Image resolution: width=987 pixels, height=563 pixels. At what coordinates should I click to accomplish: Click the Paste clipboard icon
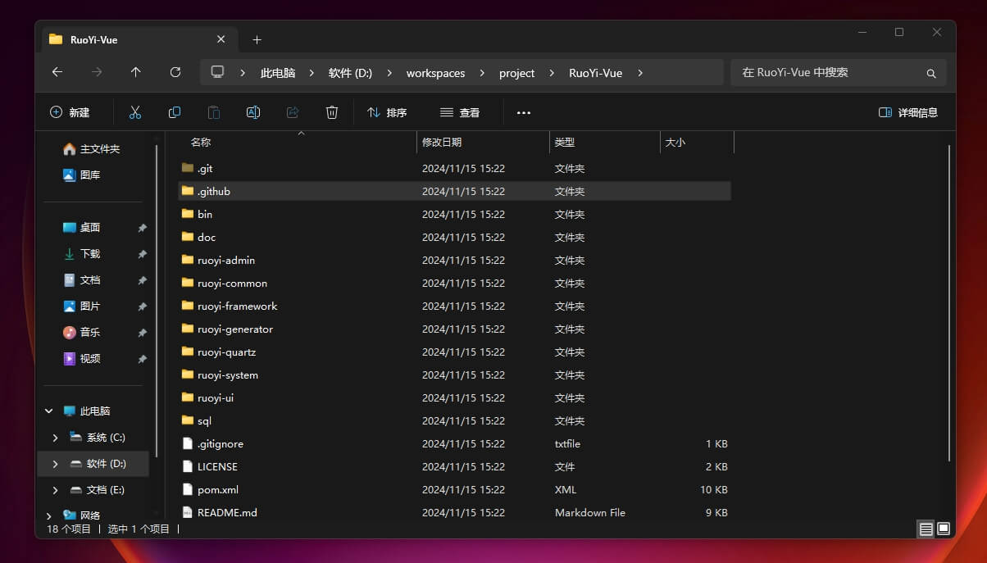click(x=214, y=112)
